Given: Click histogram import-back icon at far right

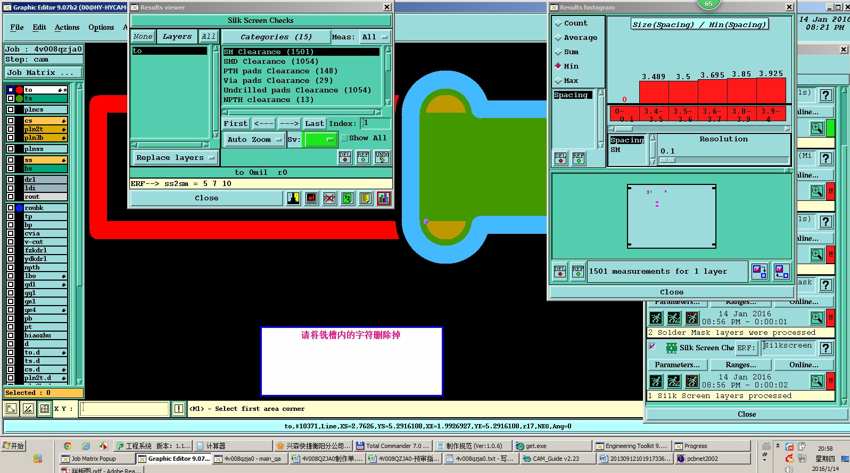Looking at the screenshot, I should click(x=782, y=272).
